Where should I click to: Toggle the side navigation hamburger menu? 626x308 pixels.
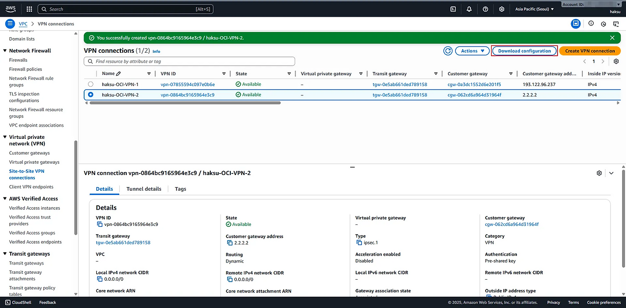10,23
